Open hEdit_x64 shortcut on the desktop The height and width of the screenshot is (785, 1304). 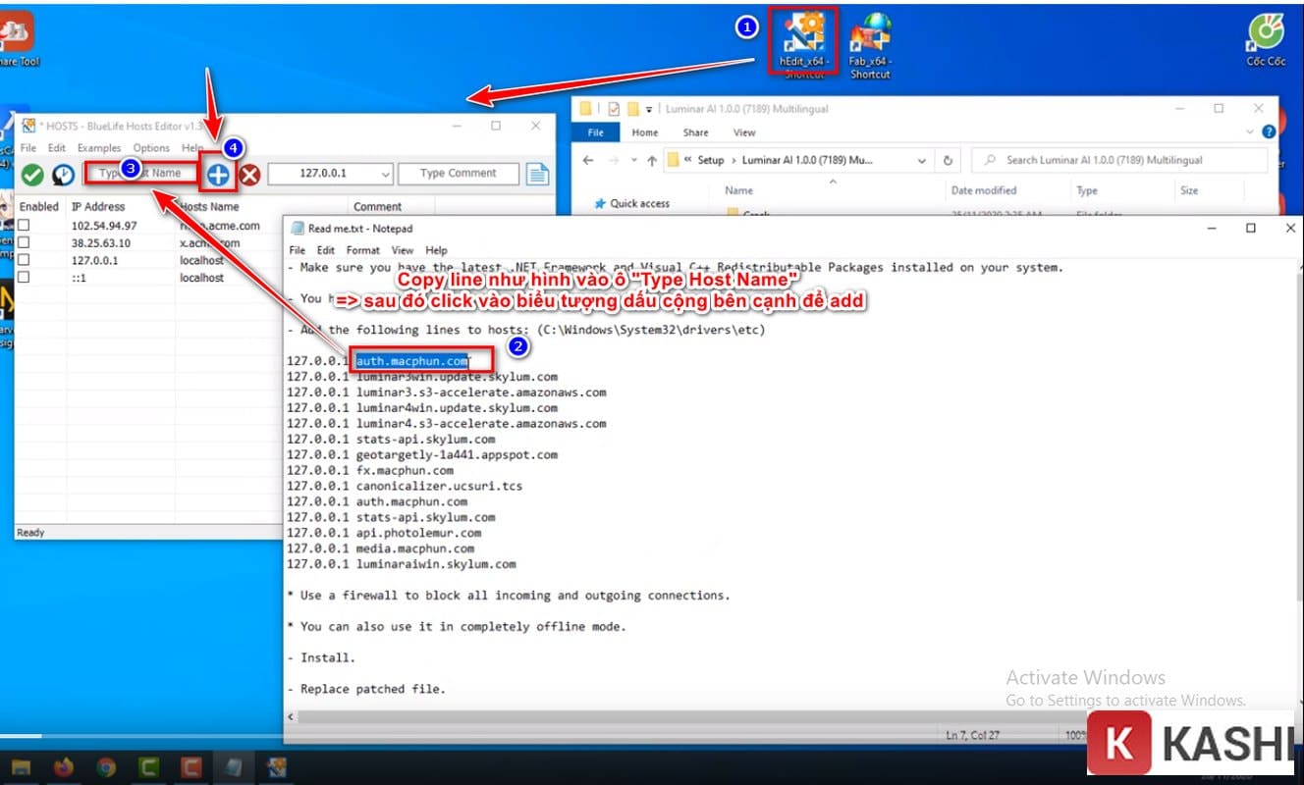804,44
